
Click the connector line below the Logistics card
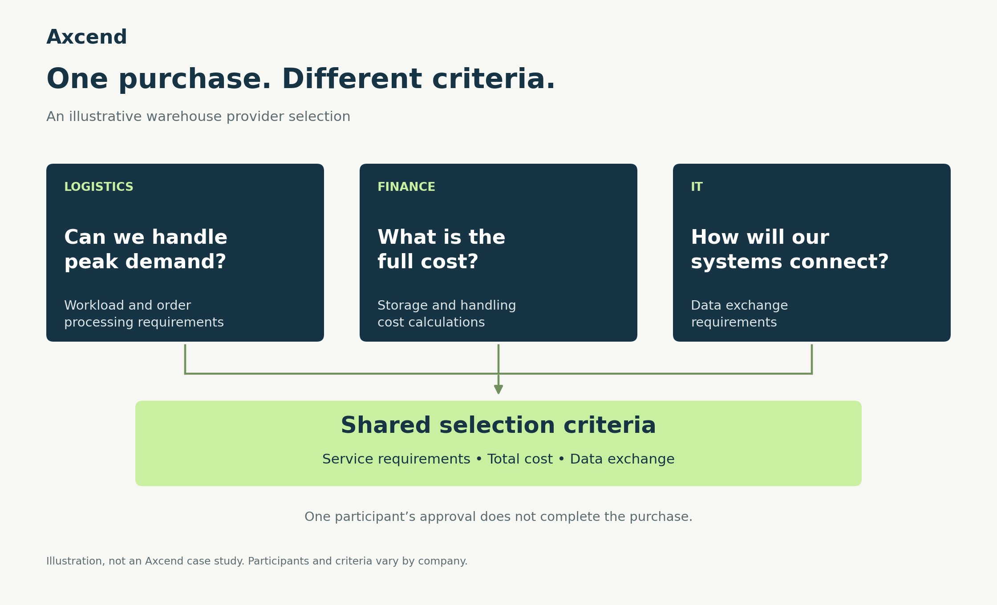click(185, 359)
